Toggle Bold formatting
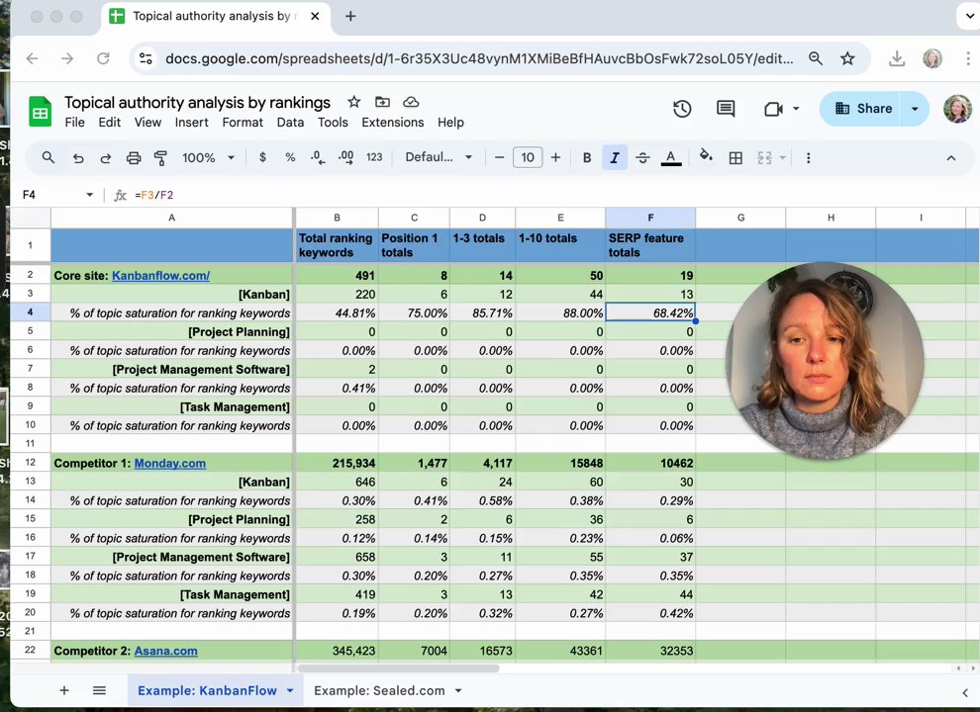980x712 pixels. pyautogui.click(x=587, y=158)
